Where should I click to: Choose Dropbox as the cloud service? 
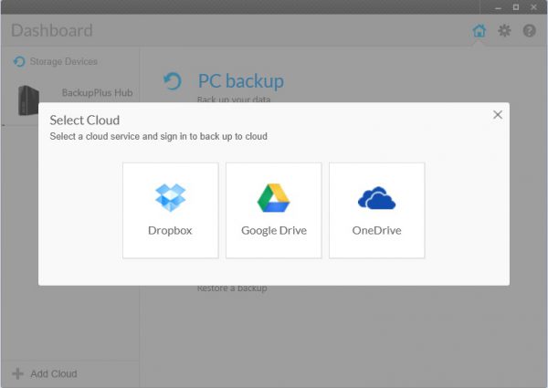click(x=171, y=211)
